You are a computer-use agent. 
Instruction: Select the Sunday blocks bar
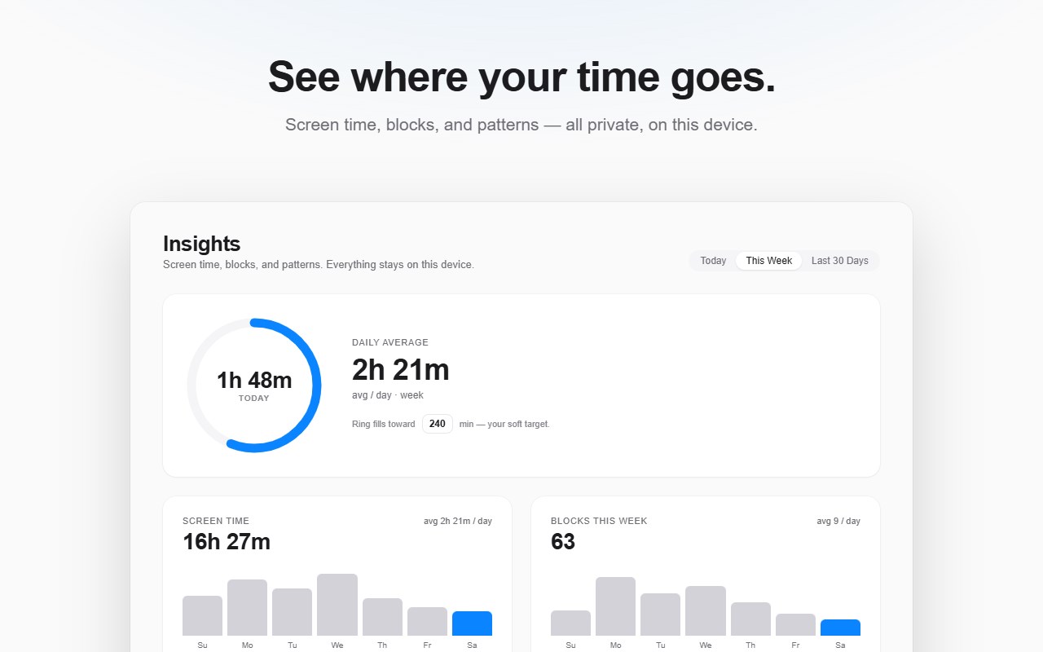click(570, 623)
